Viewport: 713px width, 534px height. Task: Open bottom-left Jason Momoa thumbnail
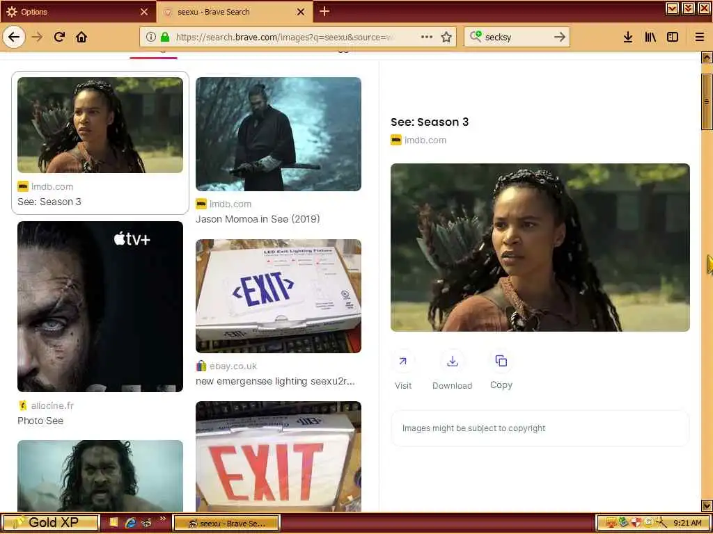[100, 476]
